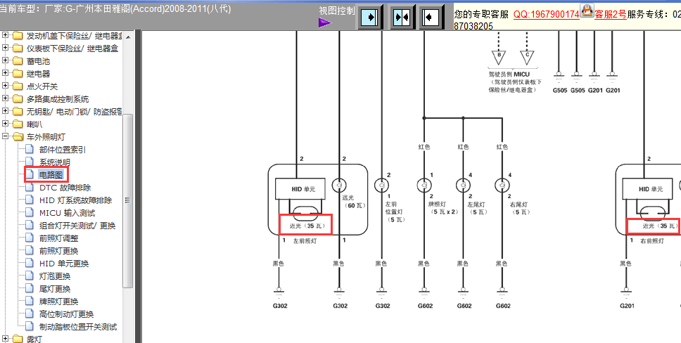Click the tree panel vertical scrollbar thumb
Viewport: 681px width, 343px height.
click(x=128, y=200)
